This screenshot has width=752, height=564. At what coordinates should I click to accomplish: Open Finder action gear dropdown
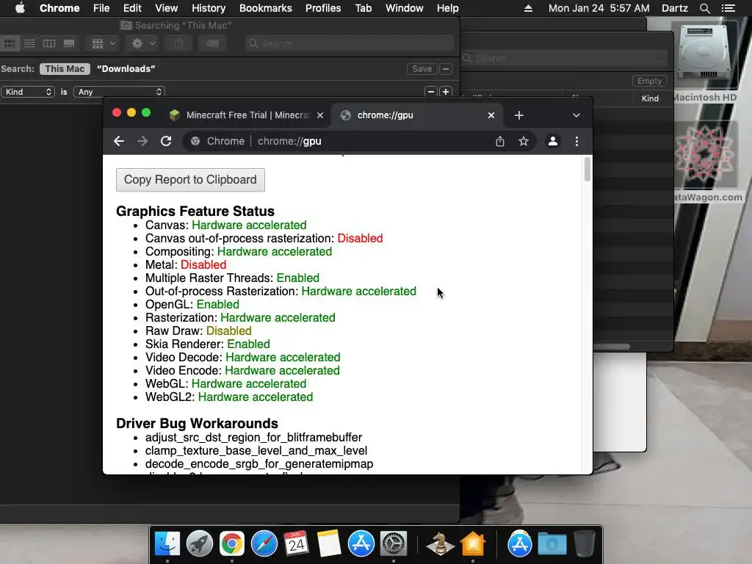click(143, 43)
